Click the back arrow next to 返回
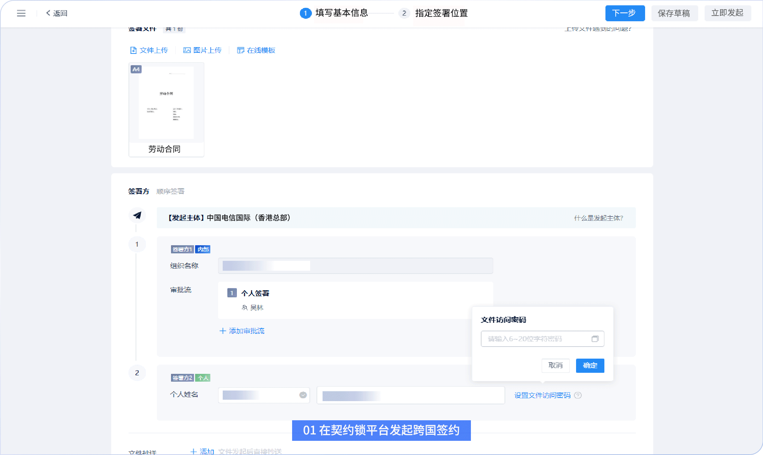 point(48,13)
